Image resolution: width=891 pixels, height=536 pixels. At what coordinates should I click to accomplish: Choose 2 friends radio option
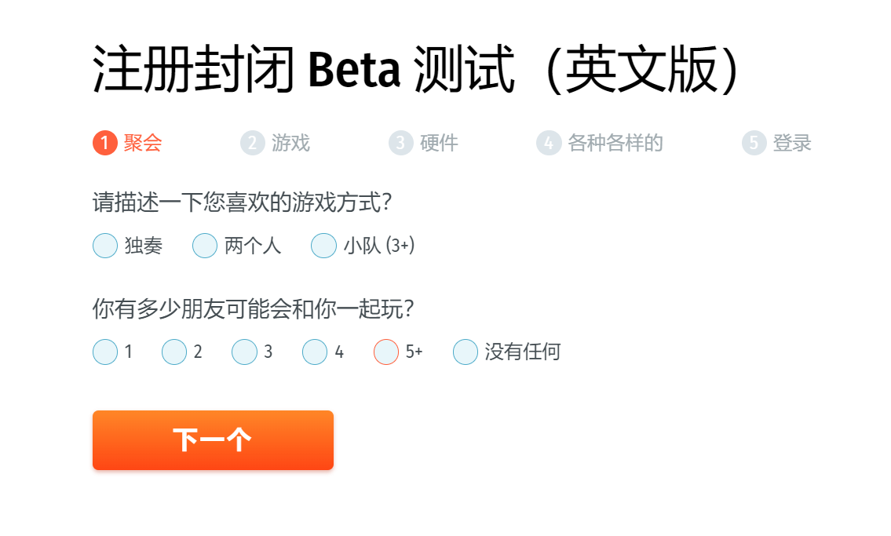(173, 352)
